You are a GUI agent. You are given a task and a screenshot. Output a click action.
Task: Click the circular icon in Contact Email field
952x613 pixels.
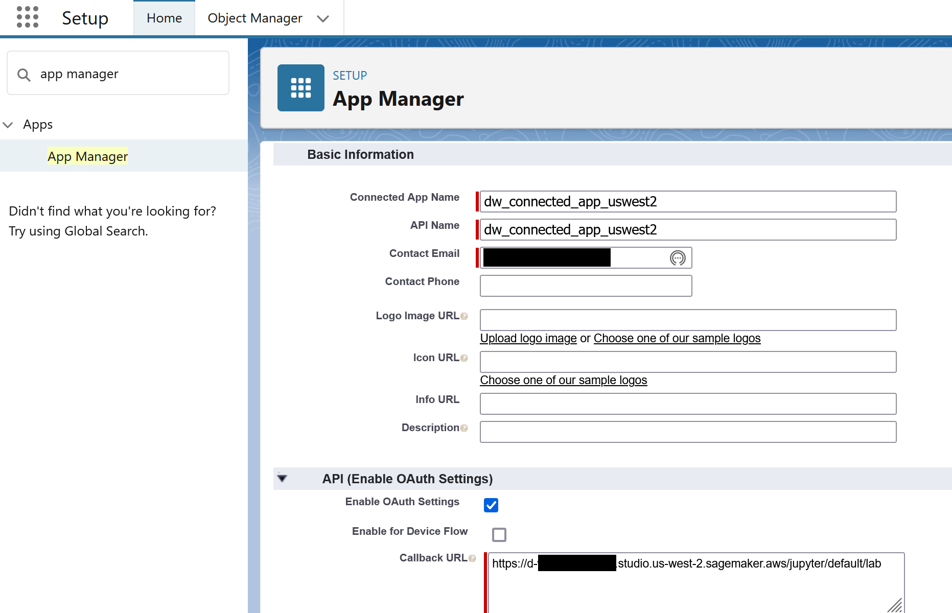(x=678, y=258)
